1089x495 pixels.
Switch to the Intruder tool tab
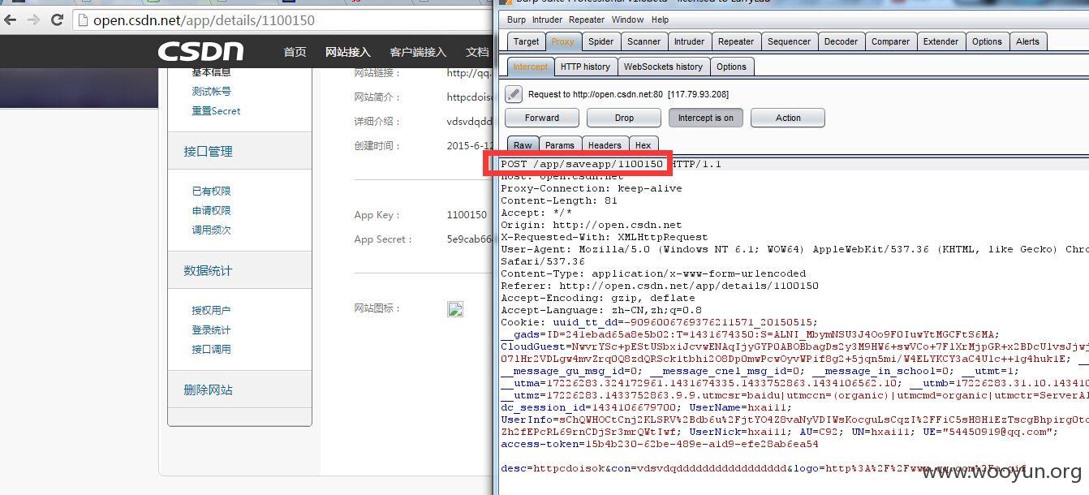tap(689, 41)
